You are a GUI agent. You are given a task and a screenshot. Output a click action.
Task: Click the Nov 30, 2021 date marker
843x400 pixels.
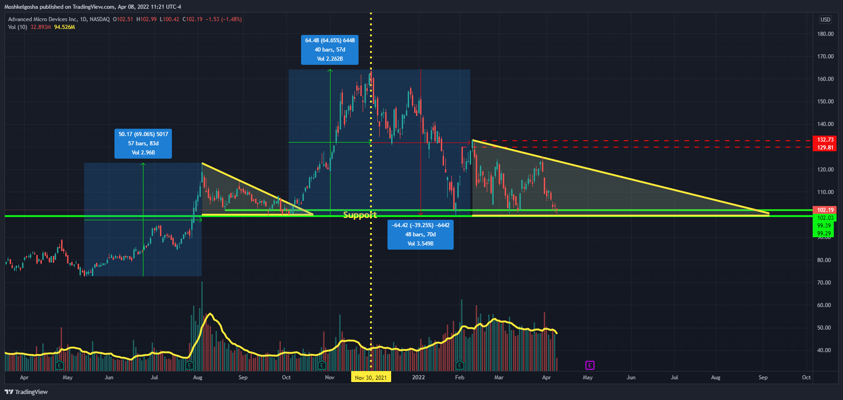click(371, 377)
